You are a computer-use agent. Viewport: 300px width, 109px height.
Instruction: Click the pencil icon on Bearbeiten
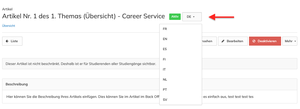coord(223,41)
